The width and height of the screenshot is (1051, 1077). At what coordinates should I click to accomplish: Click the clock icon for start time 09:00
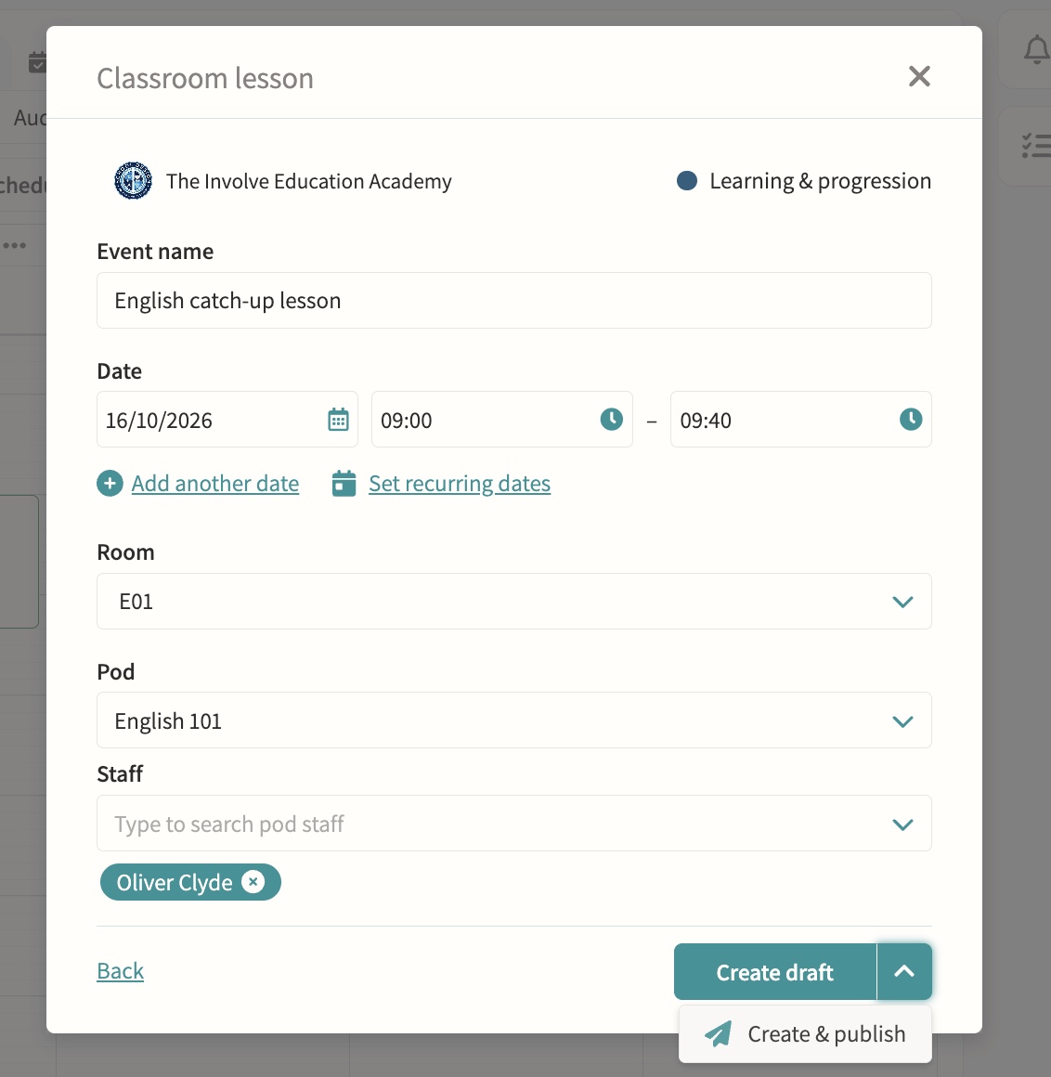(611, 419)
